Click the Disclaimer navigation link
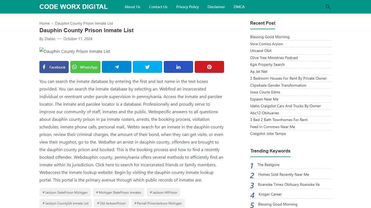Viewport: 371px width, 208px height. click(x=216, y=7)
